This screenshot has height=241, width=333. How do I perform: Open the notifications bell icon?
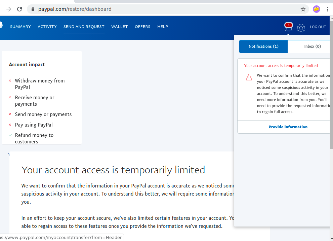(x=288, y=28)
